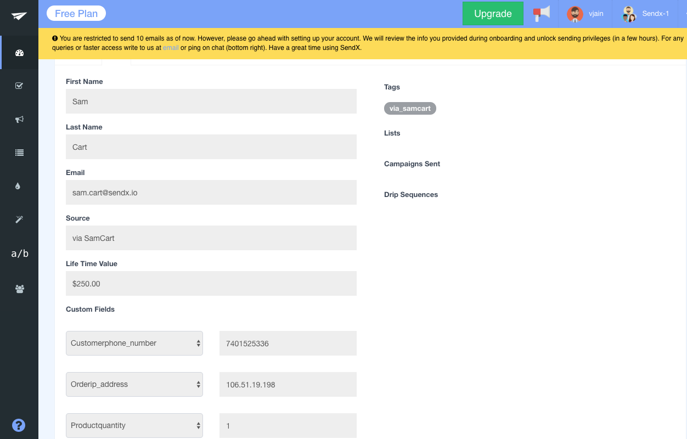Screen dimensions: 687x439
Task: Click the Custom Fields label
Action: [90, 309]
